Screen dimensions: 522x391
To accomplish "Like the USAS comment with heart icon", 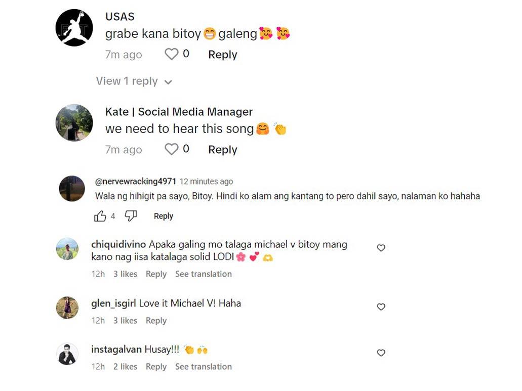I will (x=172, y=54).
